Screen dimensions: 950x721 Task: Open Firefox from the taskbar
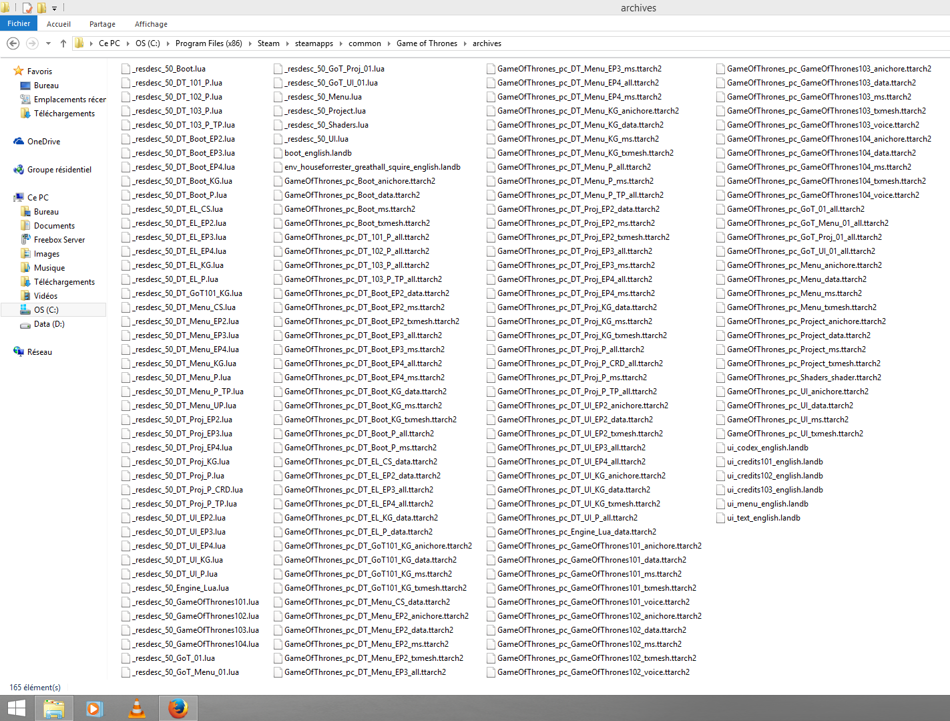(178, 708)
